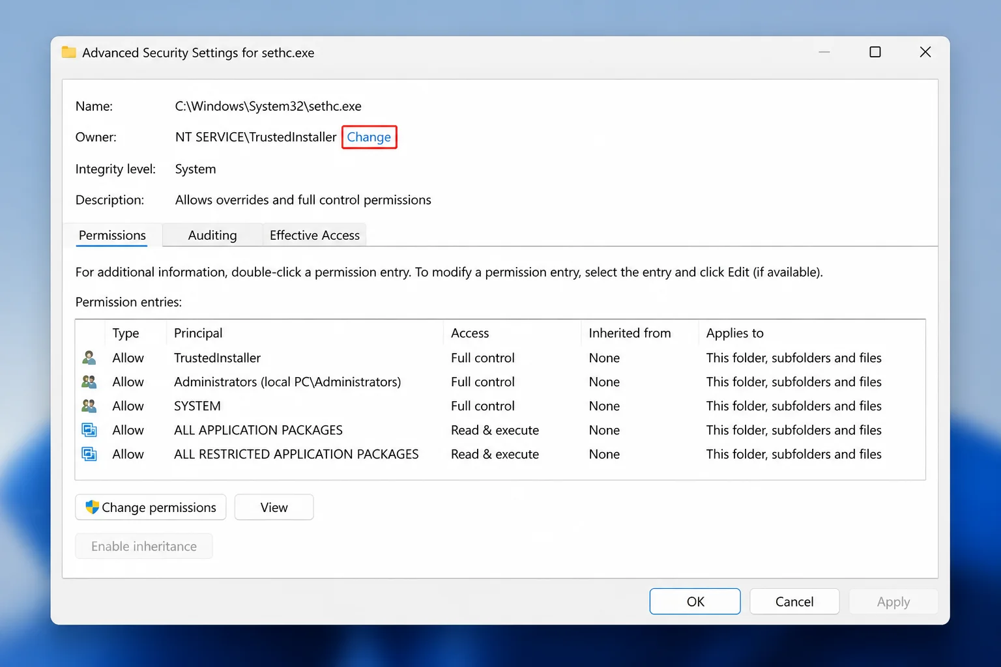Viewport: 1001px width, 667px height.
Task: Open the Auditing tab
Action: pos(212,235)
